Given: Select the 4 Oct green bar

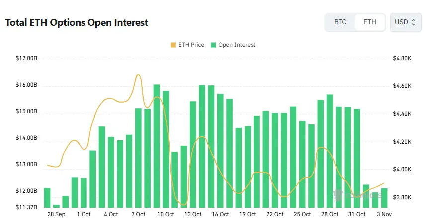Looking at the screenshot, I should [x=111, y=172].
